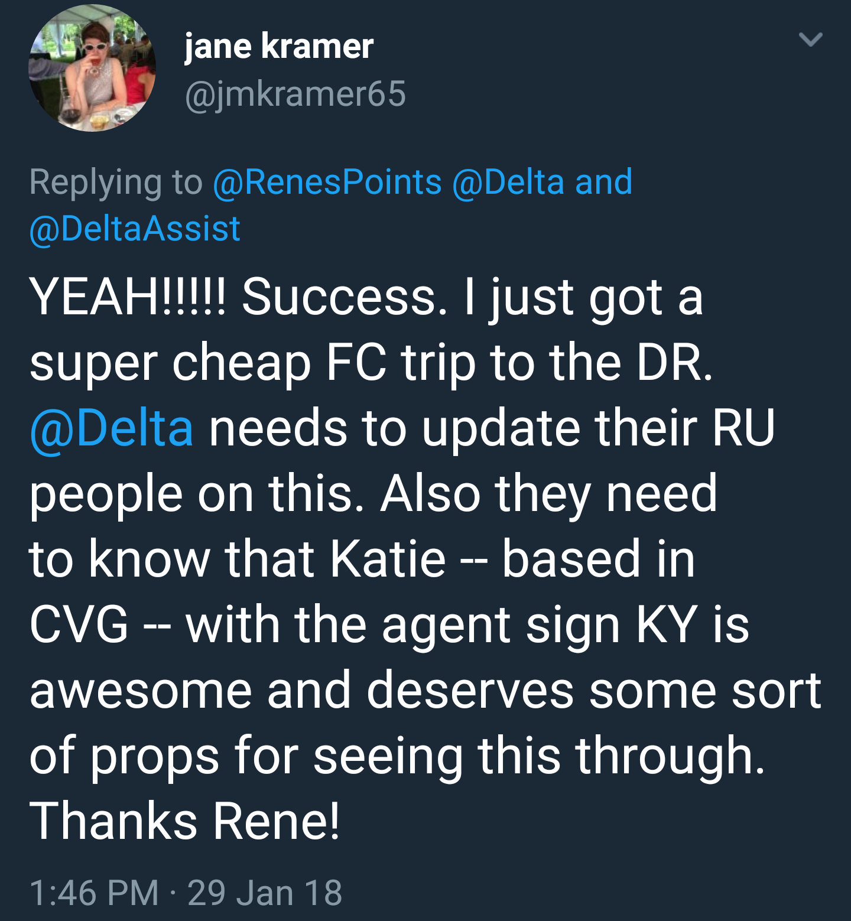Click the word "Katie" in the tweet
The width and height of the screenshot is (851, 921).
pos(388,559)
